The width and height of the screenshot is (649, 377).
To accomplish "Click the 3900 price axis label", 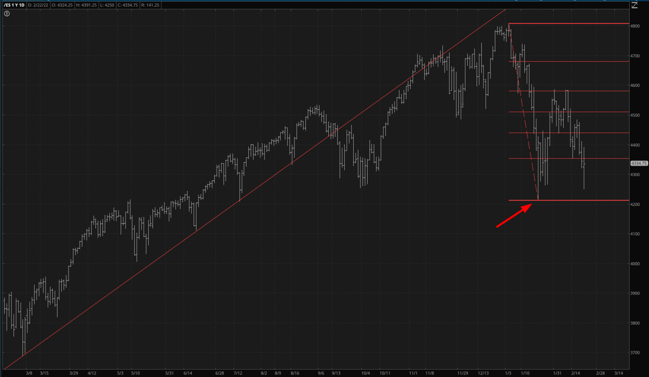I will tap(635, 293).
